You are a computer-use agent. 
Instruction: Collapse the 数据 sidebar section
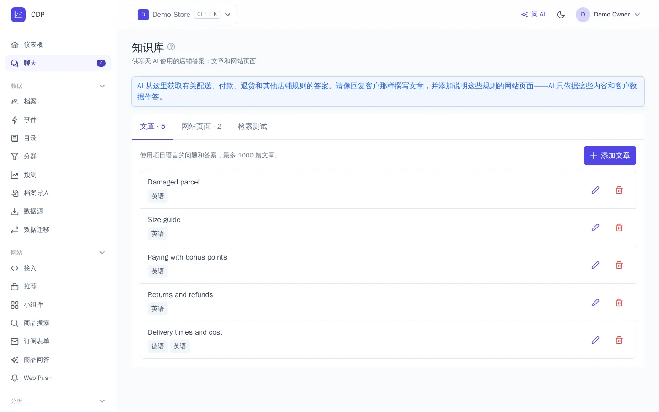tap(103, 86)
